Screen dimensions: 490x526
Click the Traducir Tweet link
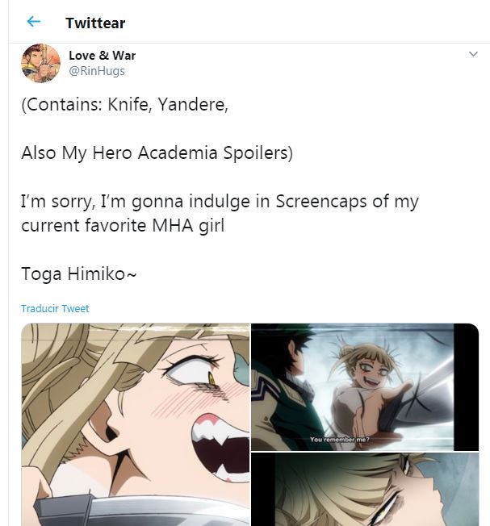pyautogui.click(x=55, y=309)
